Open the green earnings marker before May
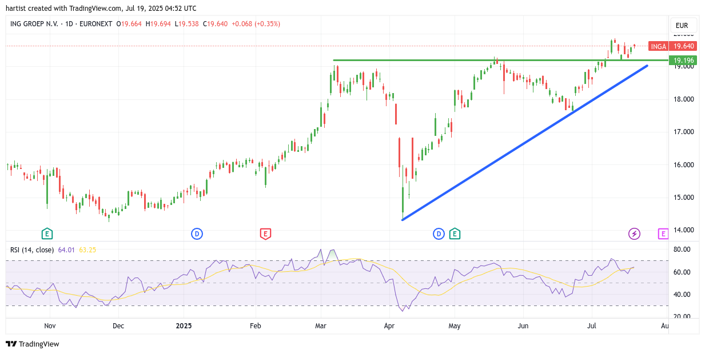Screen dimensions: 705x354 pyautogui.click(x=455, y=233)
